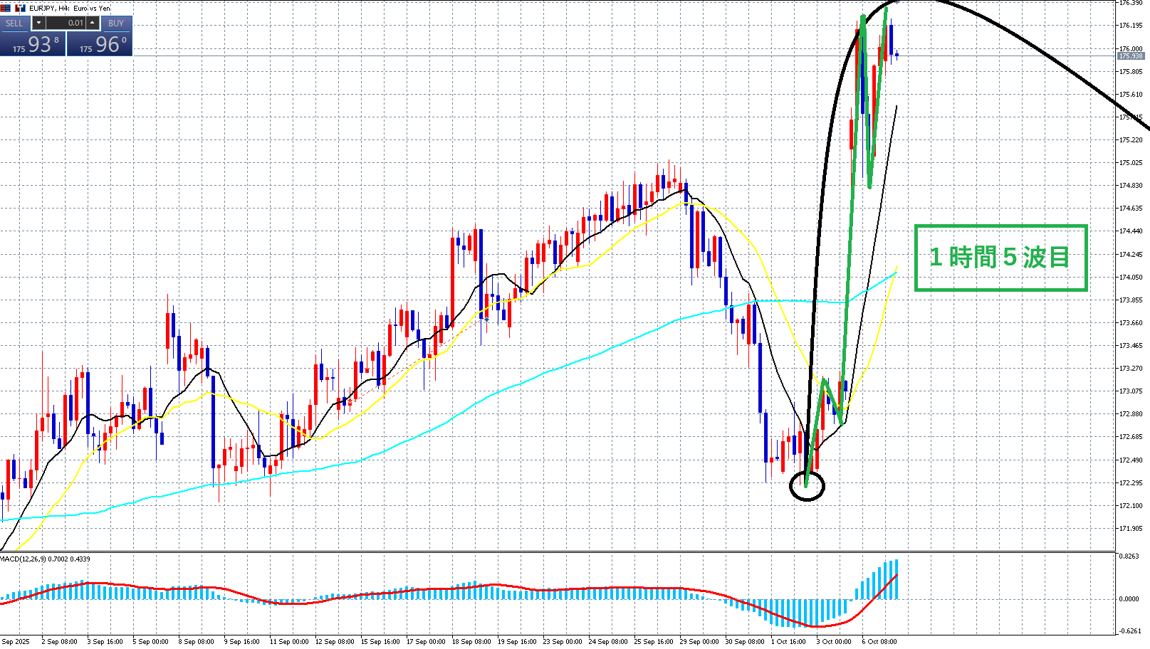
Task: Click the 0.0000 level on MACD scale
Action: [1129, 598]
